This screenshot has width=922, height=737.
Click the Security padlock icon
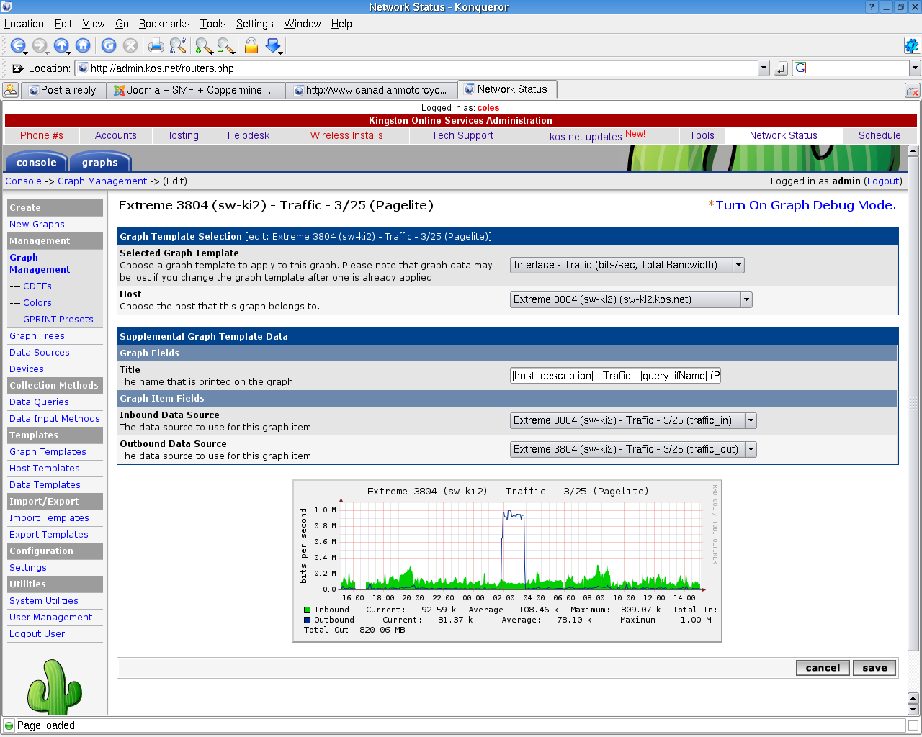[x=251, y=46]
